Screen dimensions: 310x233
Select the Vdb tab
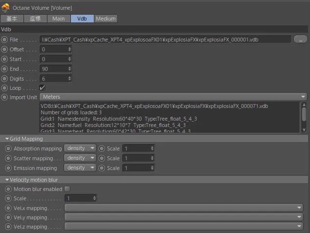(82, 19)
